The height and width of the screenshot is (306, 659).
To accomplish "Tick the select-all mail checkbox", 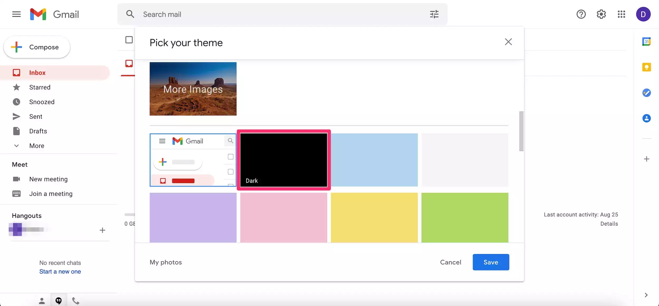I will 129,40.
